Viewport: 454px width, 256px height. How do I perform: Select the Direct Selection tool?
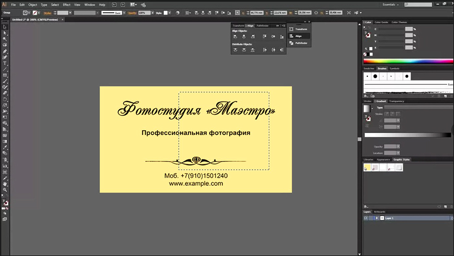coord(5,33)
